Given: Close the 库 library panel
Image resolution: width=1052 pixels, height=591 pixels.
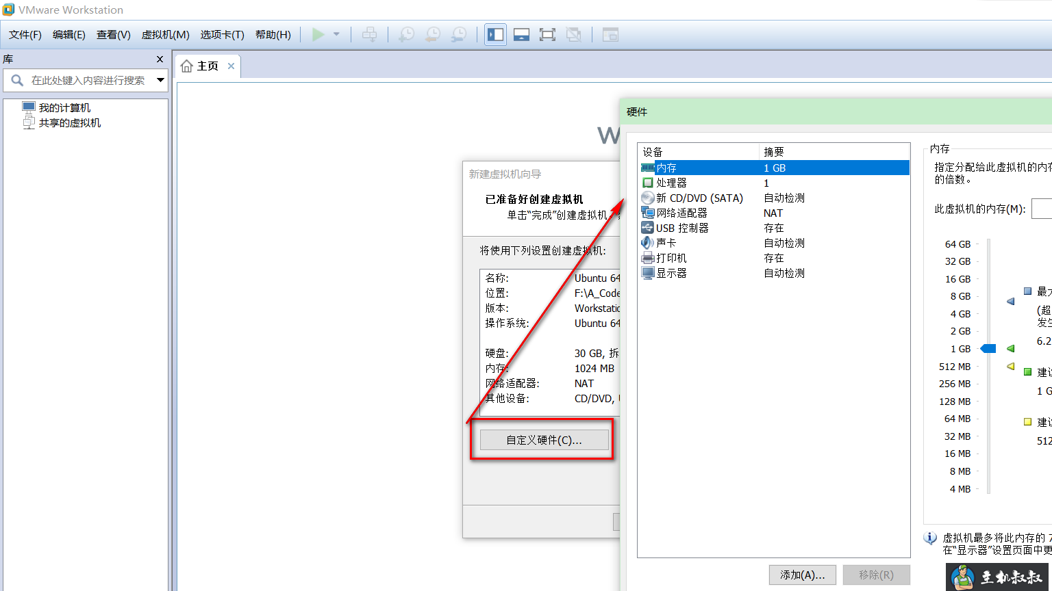Looking at the screenshot, I should point(160,60).
